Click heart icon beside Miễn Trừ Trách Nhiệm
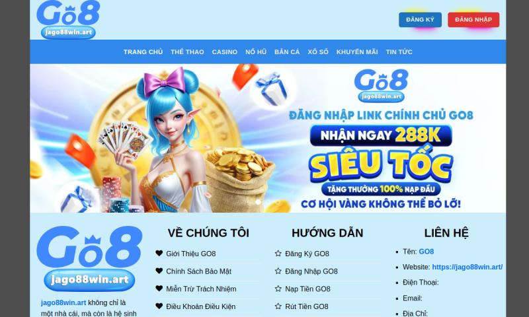 coord(159,289)
